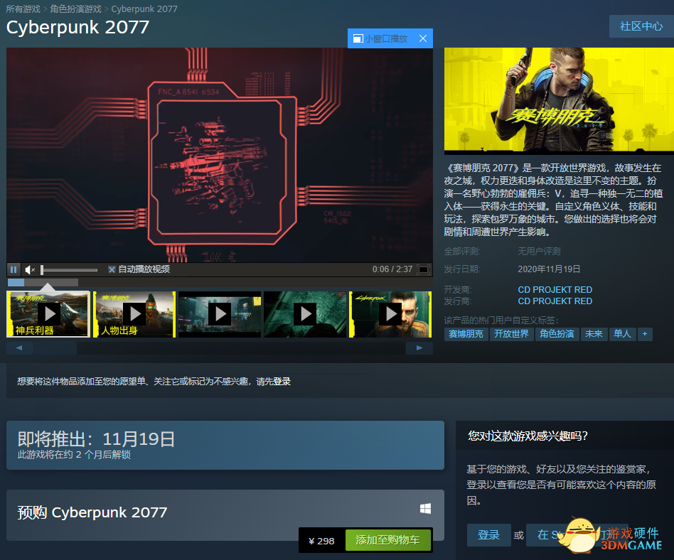Go to 所有游戏 breadcrumb
Viewport: 674px width, 560px height.
pos(23,9)
